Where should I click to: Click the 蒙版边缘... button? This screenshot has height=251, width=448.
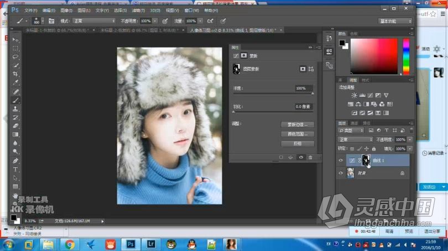[x=298, y=125]
